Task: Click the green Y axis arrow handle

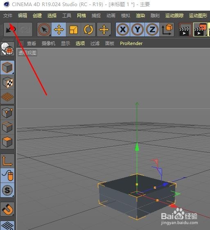Action: (x=137, y=147)
